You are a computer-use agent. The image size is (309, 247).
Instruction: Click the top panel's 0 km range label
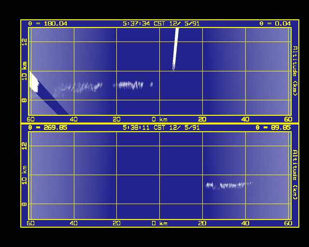pyautogui.click(x=160, y=119)
